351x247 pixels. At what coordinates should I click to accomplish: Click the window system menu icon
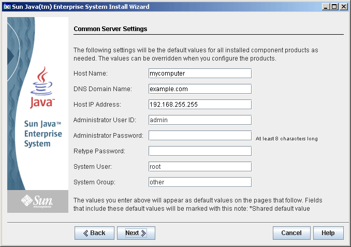7,7
